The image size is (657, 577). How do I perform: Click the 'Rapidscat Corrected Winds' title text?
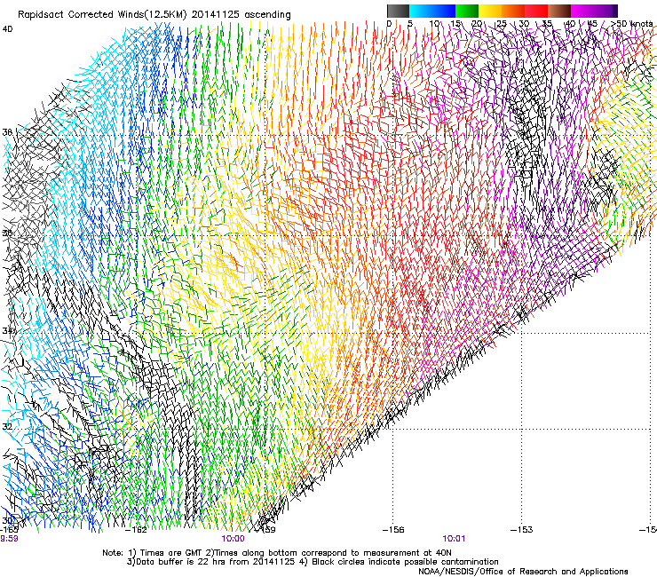coord(154,15)
